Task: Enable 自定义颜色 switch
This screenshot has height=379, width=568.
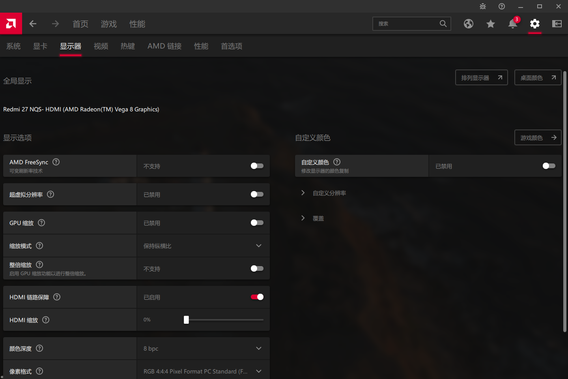Action: [x=549, y=166]
